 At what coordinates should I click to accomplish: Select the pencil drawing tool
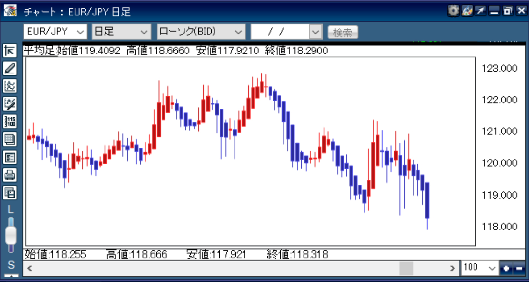pos(10,68)
